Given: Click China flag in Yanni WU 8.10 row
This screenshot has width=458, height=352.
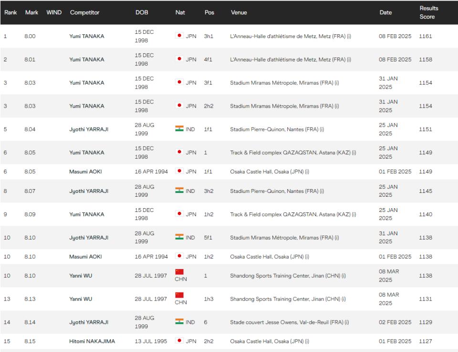Looking at the screenshot, I should (x=179, y=272).
